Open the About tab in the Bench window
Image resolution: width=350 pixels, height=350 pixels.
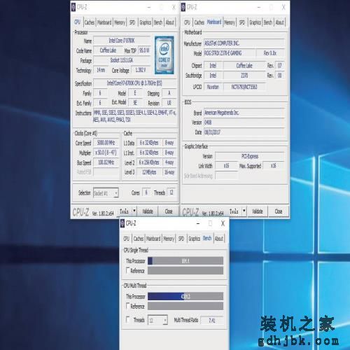pyautogui.click(x=219, y=239)
